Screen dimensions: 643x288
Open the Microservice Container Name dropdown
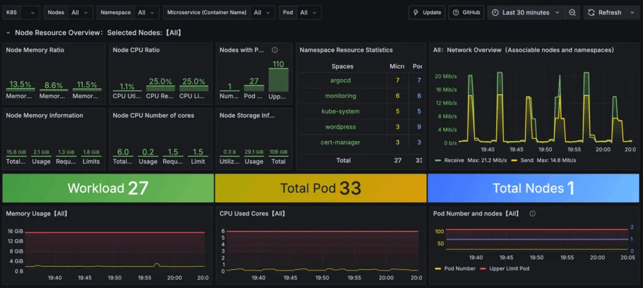[262, 13]
